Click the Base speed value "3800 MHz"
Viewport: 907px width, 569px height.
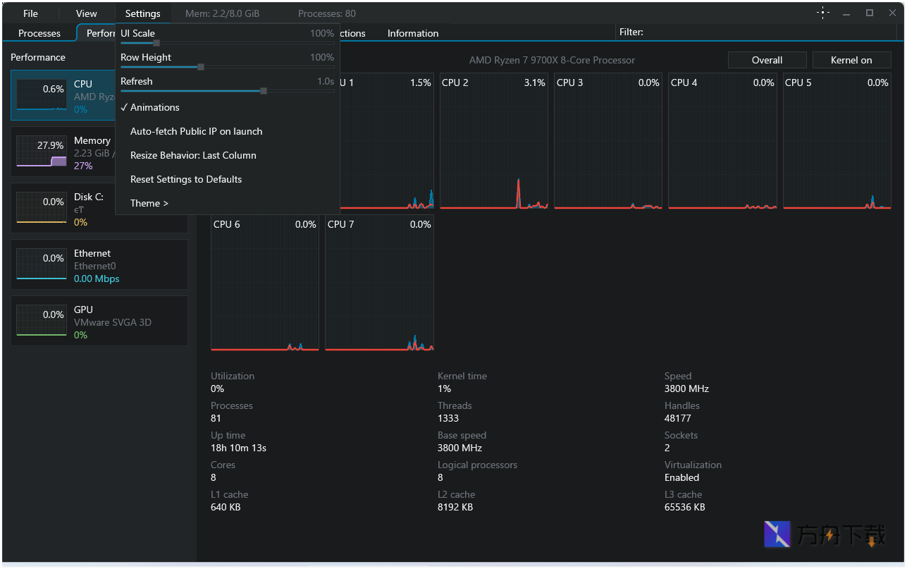[459, 448]
